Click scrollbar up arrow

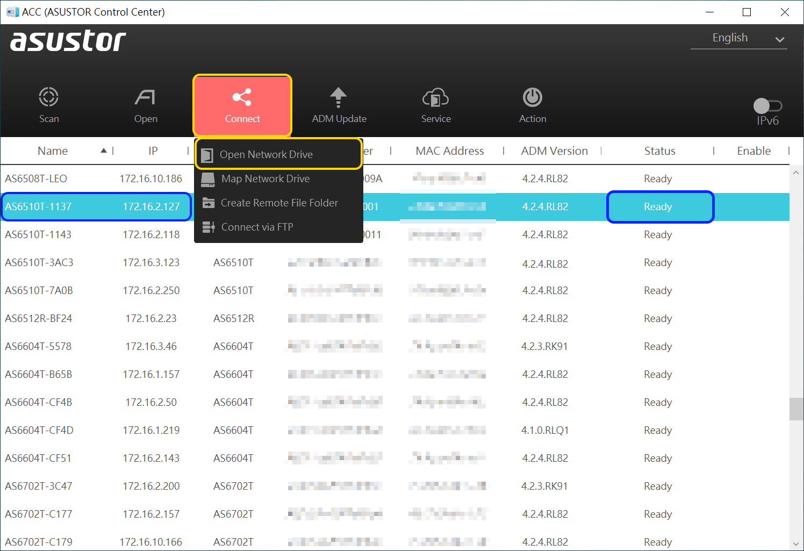pyautogui.click(x=796, y=173)
